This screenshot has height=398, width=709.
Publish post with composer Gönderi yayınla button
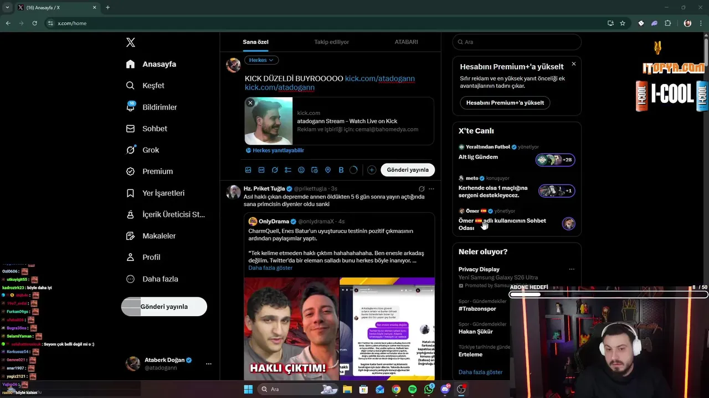[x=408, y=170]
